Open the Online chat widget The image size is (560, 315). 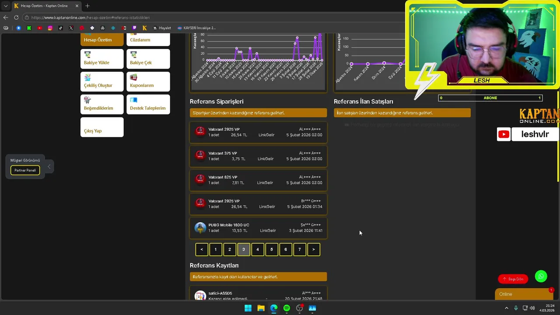524,294
